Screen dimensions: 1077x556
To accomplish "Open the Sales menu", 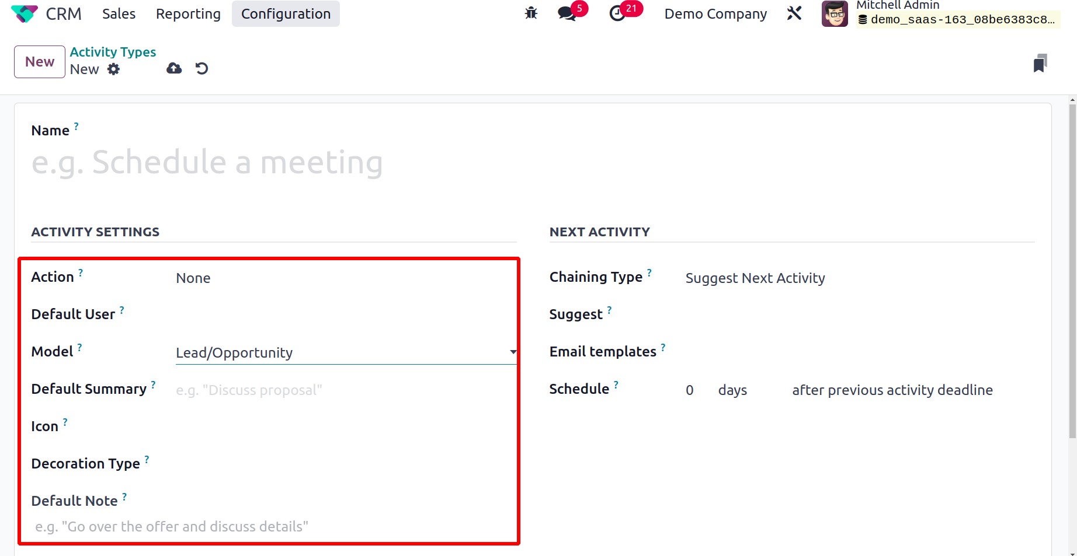I will pos(119,13).
